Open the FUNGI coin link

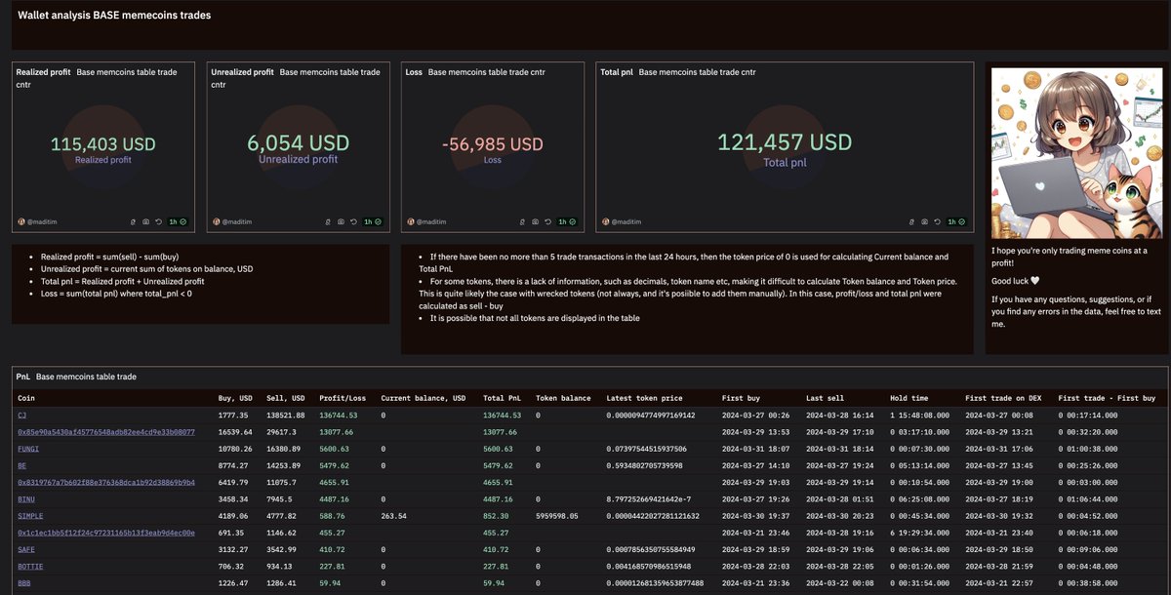[x=28, y=448]
